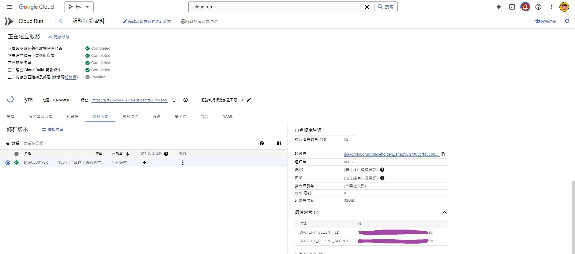Viewport: 575px width, 254px height.
Task: Click the 搜尋 search button
Action: (x=386, y=7)
